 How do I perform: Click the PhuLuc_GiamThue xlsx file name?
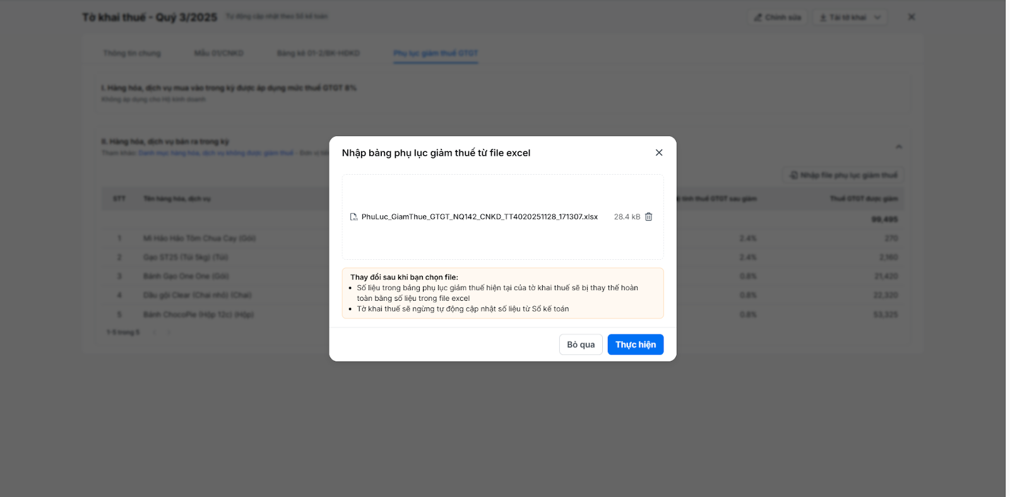click(479, 217)
